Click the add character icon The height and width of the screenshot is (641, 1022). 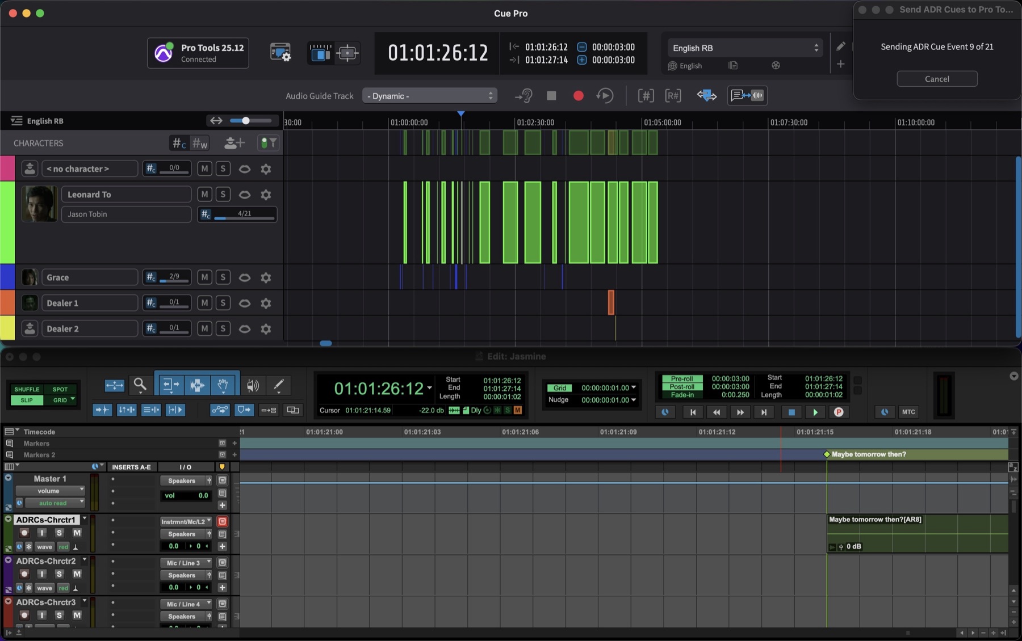click(x=234, y=143)
